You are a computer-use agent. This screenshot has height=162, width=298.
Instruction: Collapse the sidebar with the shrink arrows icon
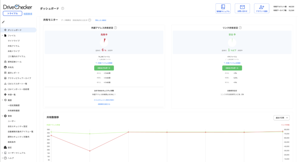point(3,22)
